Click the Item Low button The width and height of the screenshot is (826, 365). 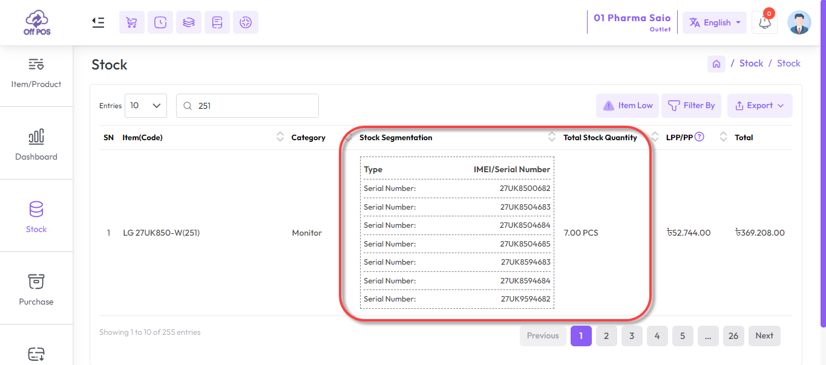(x=628, y=106)
